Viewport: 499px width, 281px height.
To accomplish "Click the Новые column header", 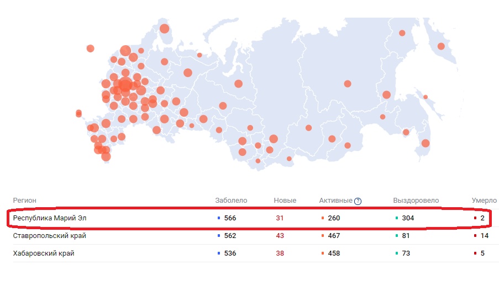I will (x=285, y=201).
